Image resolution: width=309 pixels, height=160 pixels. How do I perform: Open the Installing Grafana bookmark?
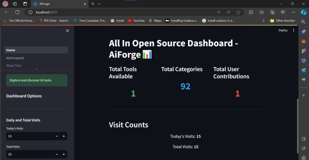[x=182, y=21]
